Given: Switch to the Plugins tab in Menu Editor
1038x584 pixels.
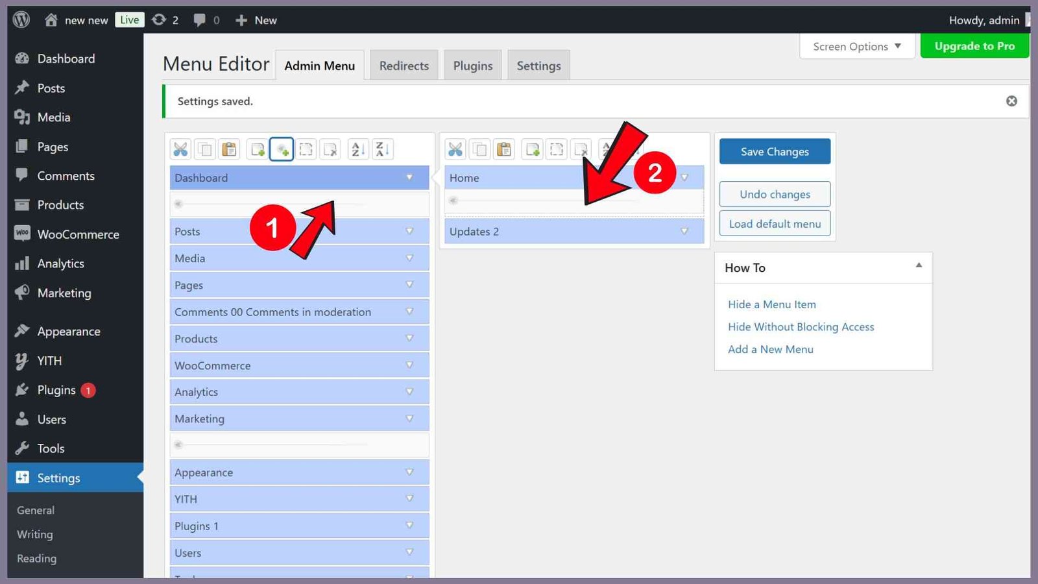Looking at the screenshot, I should pyautogui.click(x=473, y=66).
